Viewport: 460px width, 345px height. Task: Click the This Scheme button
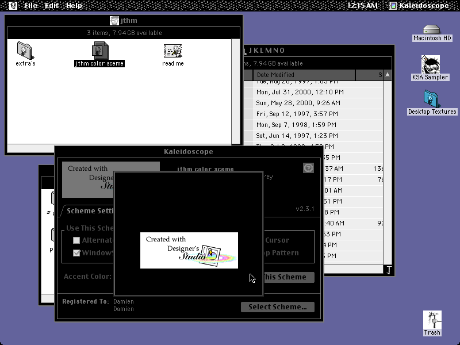point(289,277)
